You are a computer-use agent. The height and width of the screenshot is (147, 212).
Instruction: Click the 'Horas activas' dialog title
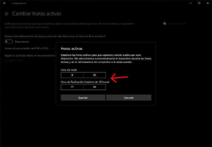click(72, 49)
